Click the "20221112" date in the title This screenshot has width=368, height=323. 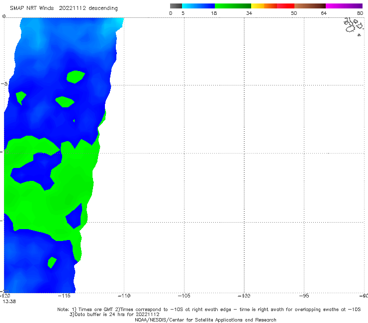pyautogui.click(x=73, y=8)
